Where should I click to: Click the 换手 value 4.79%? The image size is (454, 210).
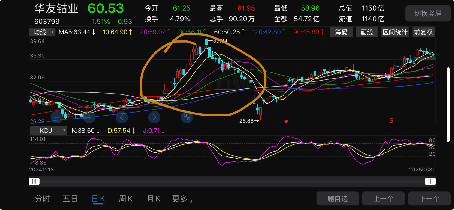click(180, 19)
